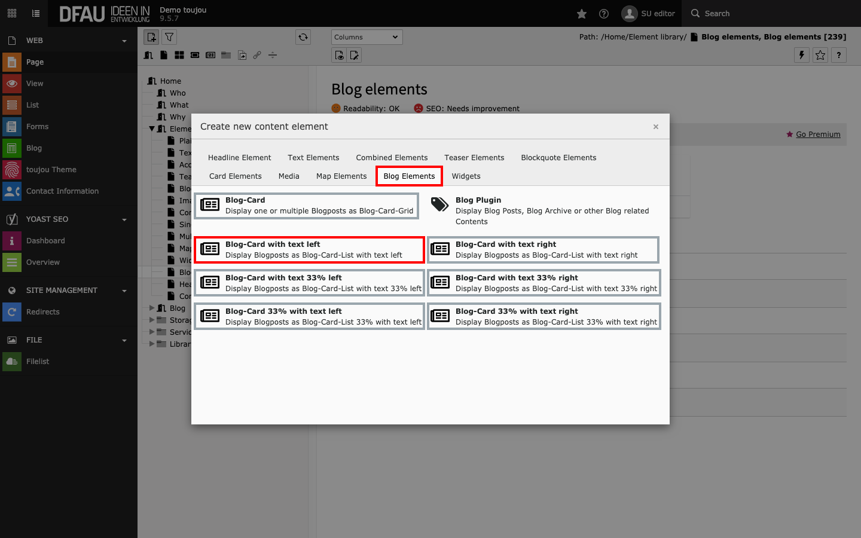This screenshot has height=538, width=861.
Task: Click the filter icon in page tree toolbar
Action: 170,37
